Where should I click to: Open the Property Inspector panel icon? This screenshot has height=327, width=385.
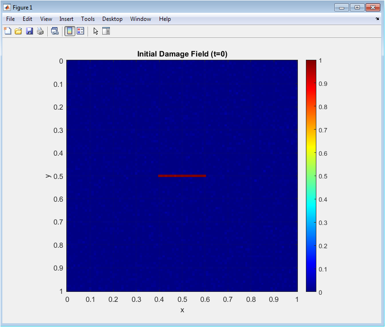106,31
